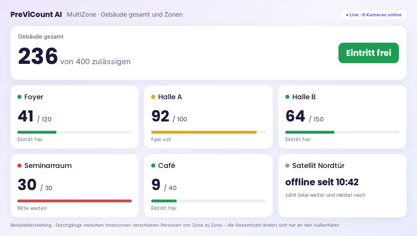Click Eintritt frei text under Halle B bar
Screen dimensions: 417x236
click(x=298, y=140)
